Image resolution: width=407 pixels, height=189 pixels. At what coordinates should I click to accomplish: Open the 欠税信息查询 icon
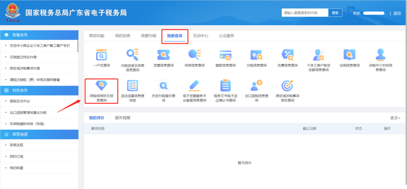coord(257,55)
